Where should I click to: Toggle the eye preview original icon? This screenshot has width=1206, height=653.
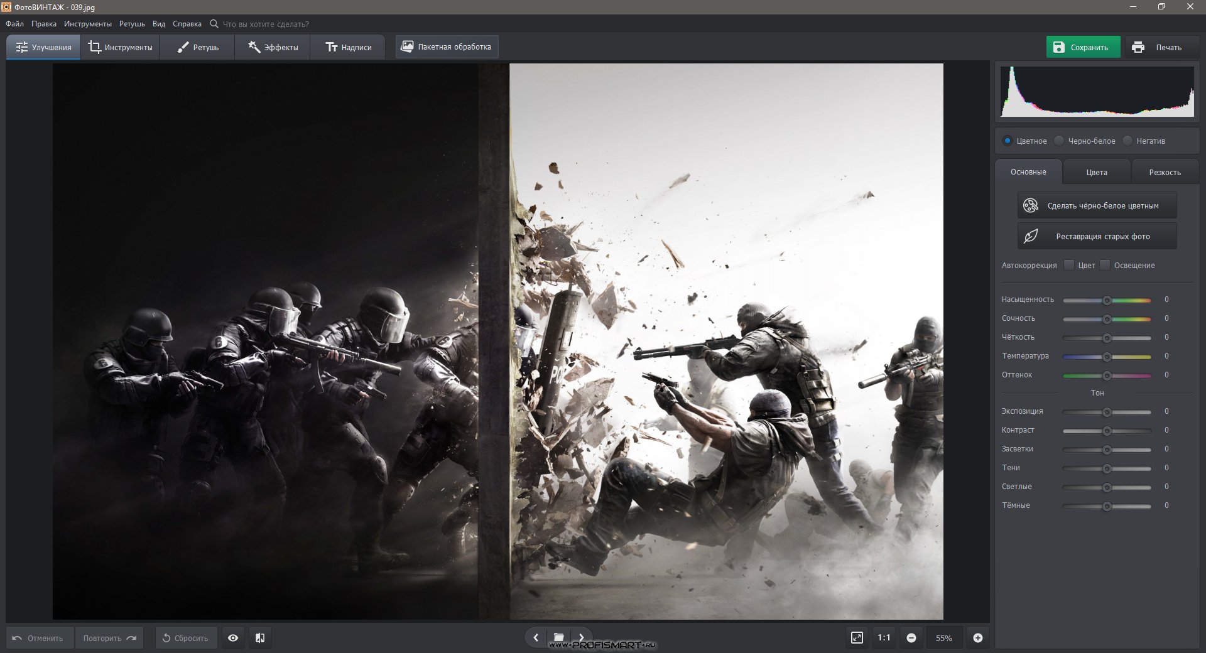click(233, 638)
